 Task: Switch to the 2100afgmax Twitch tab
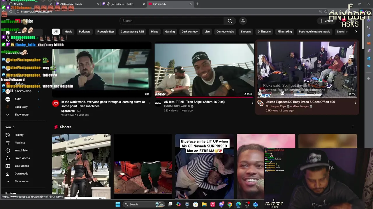pyautogui.click(x=77, y=4)
